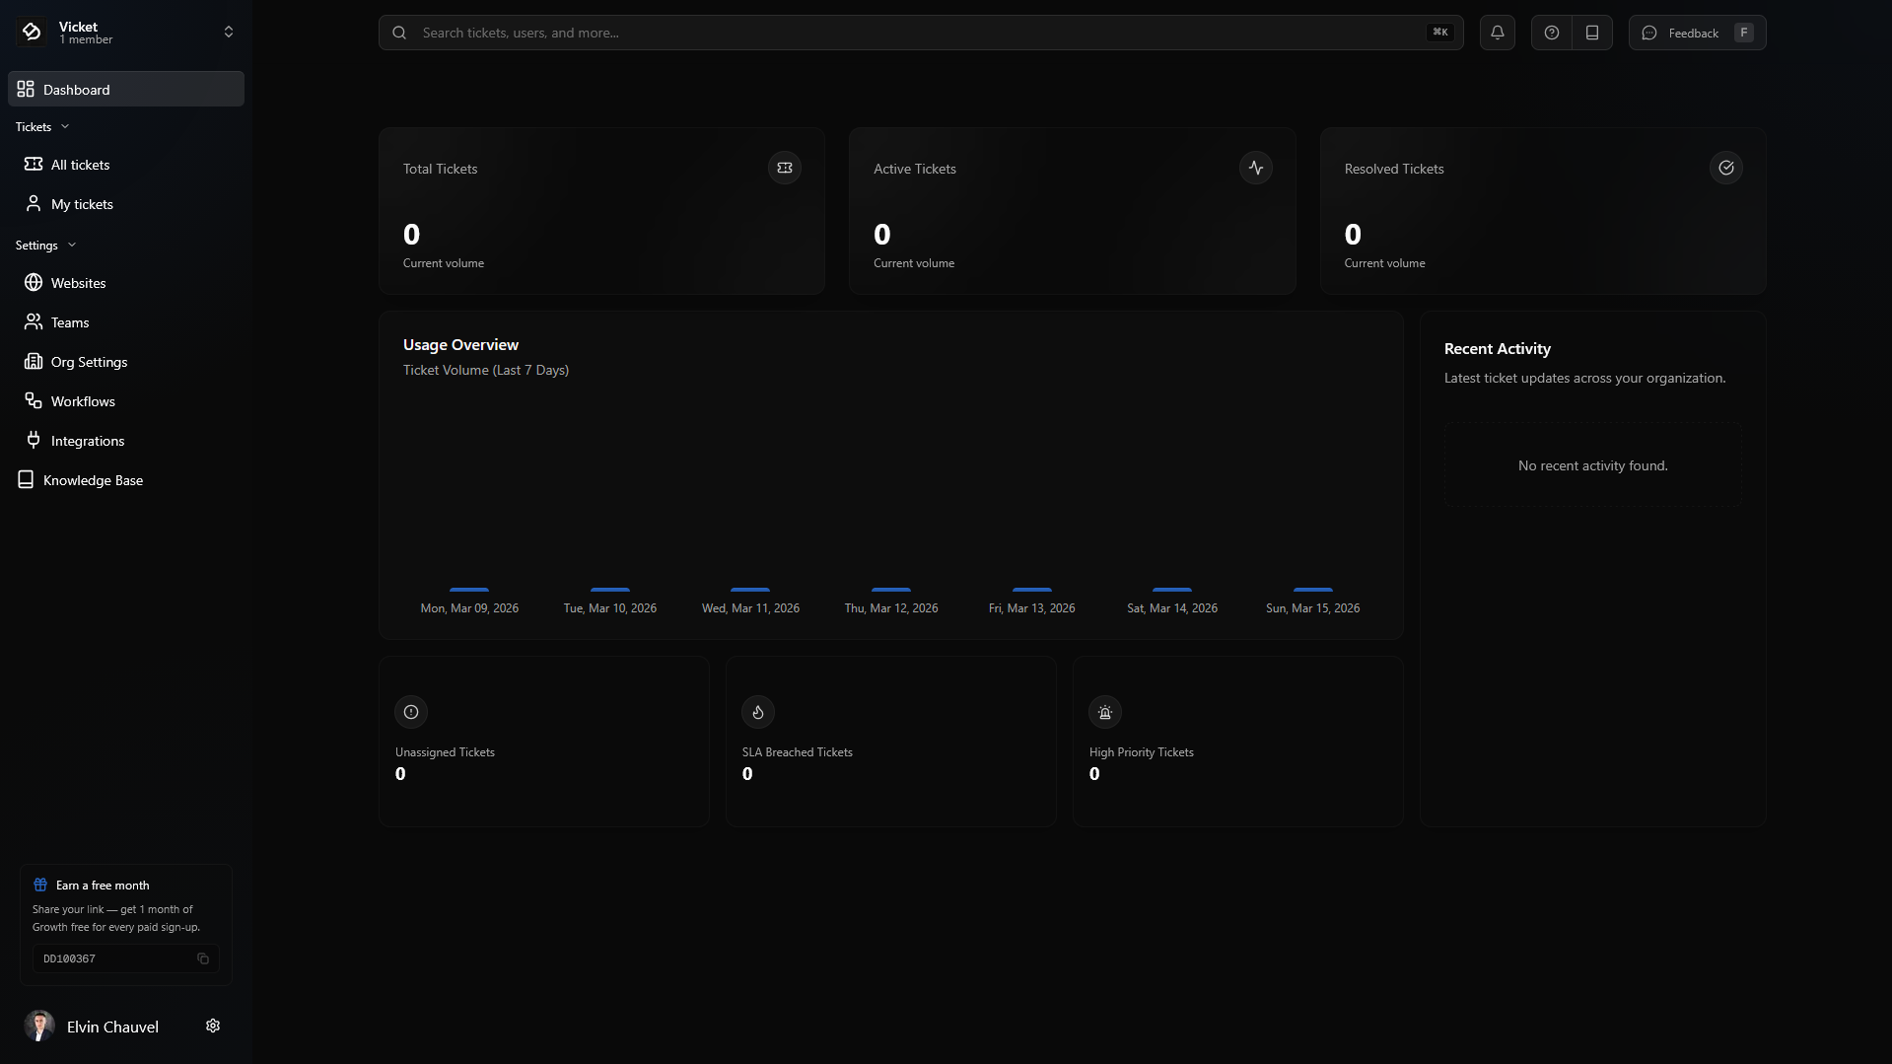Click the Resolved Tickets checkmark icon
1892x1064 pixels.
pyautogui.click(x=1725, y=168)
